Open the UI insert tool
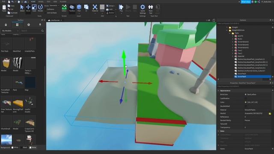This screenshot has height=154, width=274. pyautogui.click(x=86, y=8)
